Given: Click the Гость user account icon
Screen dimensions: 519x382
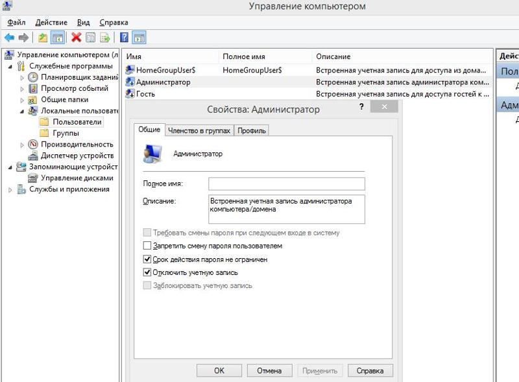Looking at the screenshot, I should pyautogui.click(x=130, y=93).
